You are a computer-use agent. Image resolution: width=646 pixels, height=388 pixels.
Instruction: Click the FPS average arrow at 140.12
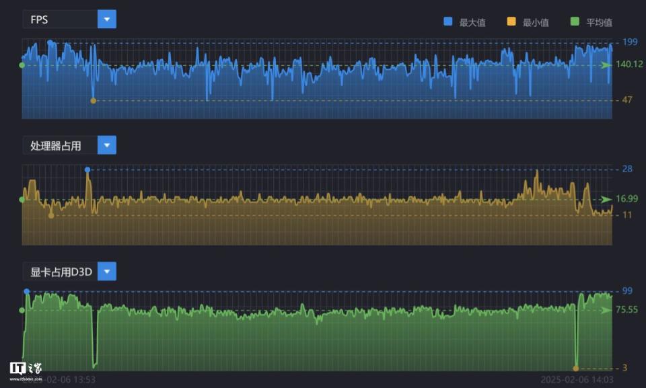[608, 65]
